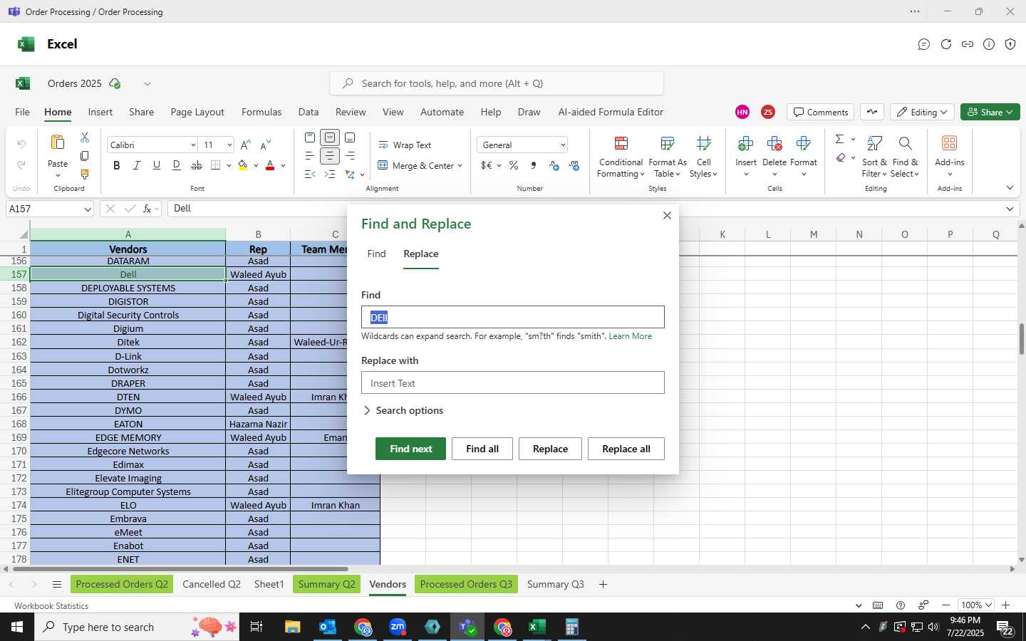Click the Find text field
The image size is (1026, 641).
coord(513,317)
